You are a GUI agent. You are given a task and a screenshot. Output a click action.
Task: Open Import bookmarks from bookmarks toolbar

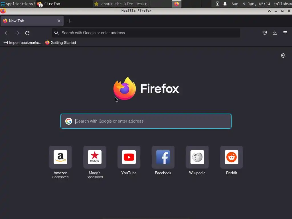23,43
